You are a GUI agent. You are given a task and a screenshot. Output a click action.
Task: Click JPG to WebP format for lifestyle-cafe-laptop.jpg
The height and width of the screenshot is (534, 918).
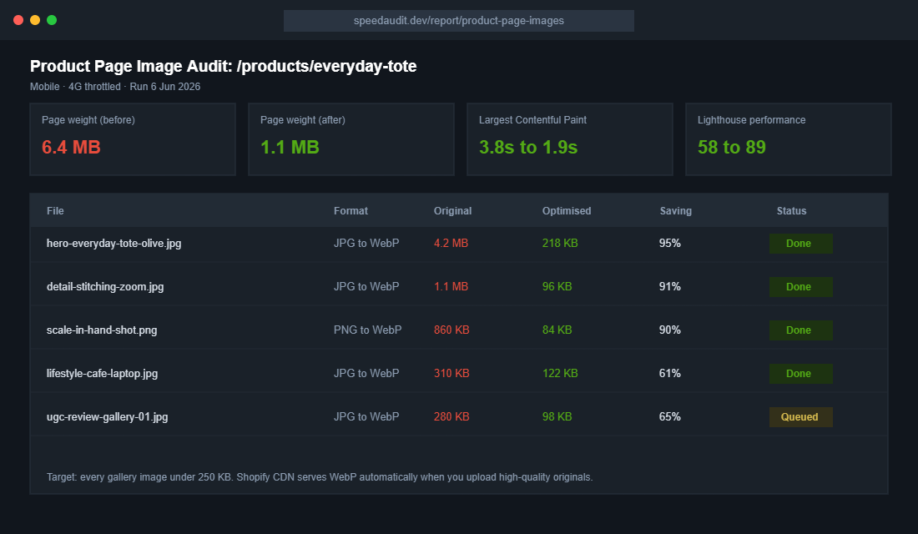point(366,374)
